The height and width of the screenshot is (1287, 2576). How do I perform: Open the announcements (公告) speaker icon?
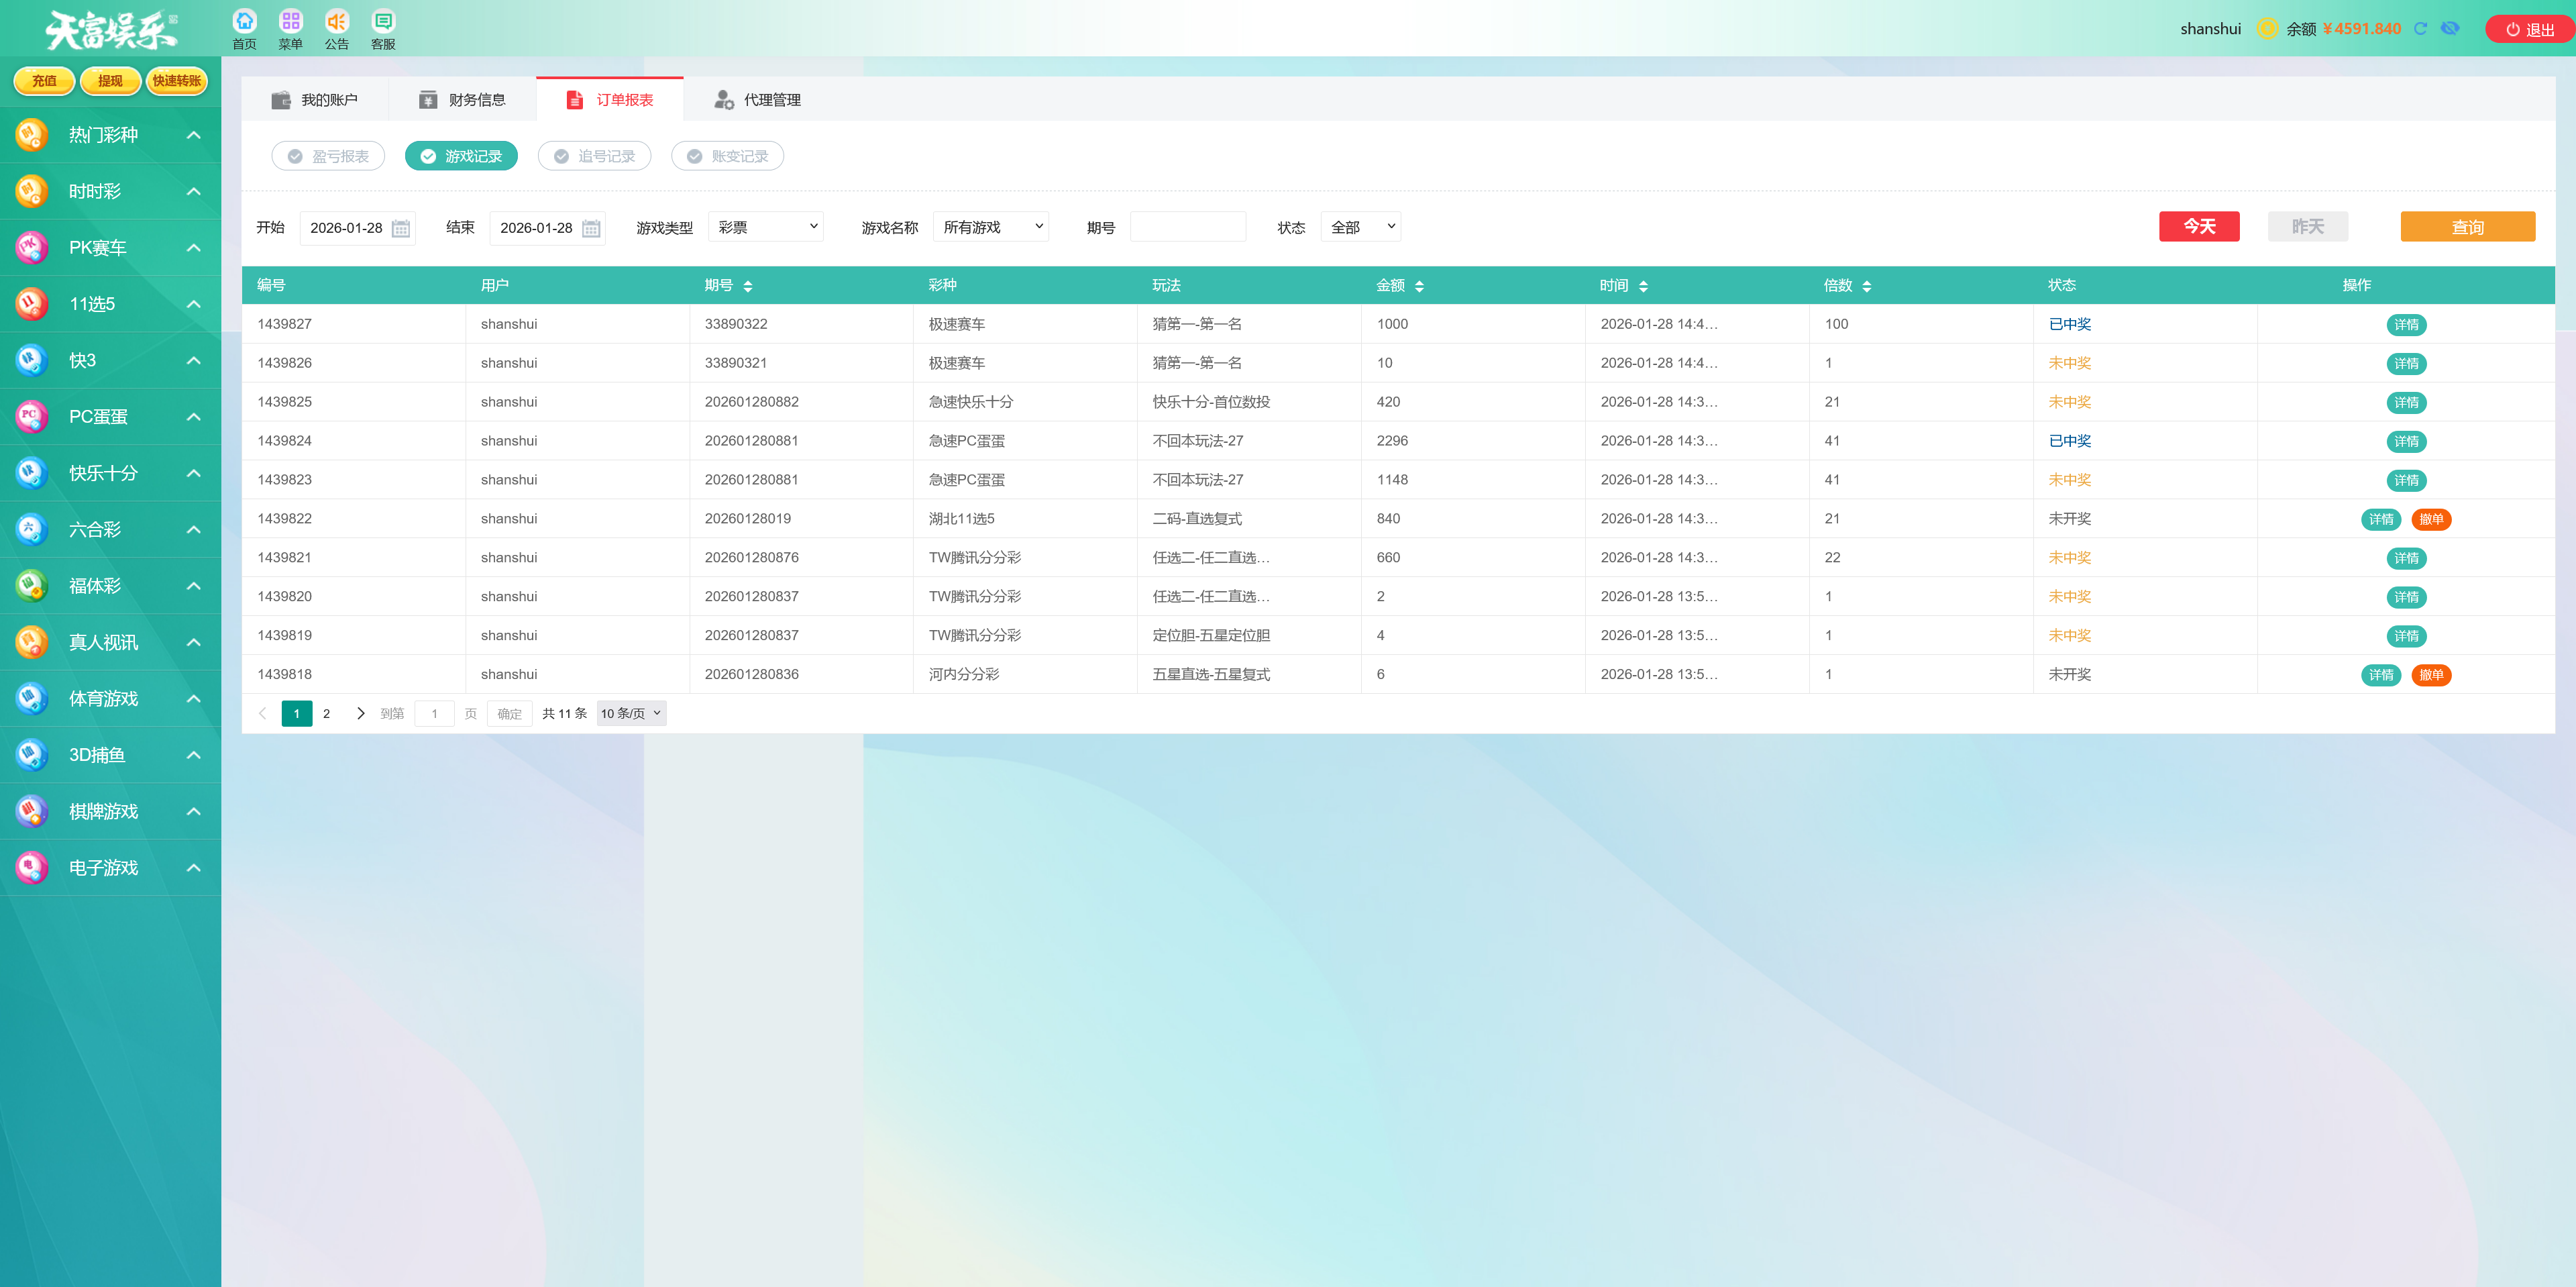[337, 22]
